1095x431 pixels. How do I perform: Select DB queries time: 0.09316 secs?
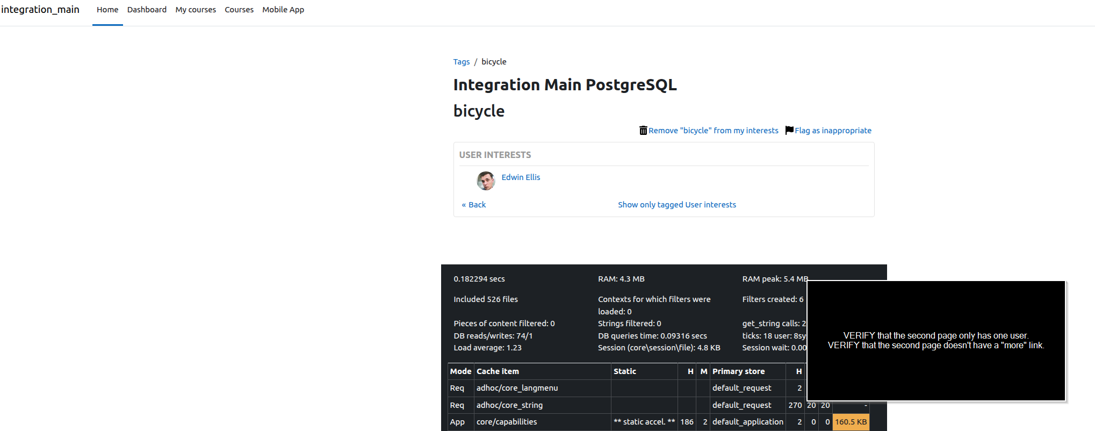[652, 336]
